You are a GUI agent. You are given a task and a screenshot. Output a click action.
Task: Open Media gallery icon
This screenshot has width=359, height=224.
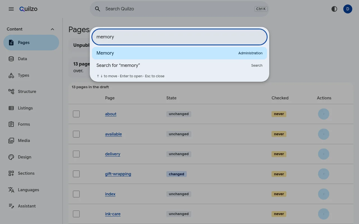11,141
